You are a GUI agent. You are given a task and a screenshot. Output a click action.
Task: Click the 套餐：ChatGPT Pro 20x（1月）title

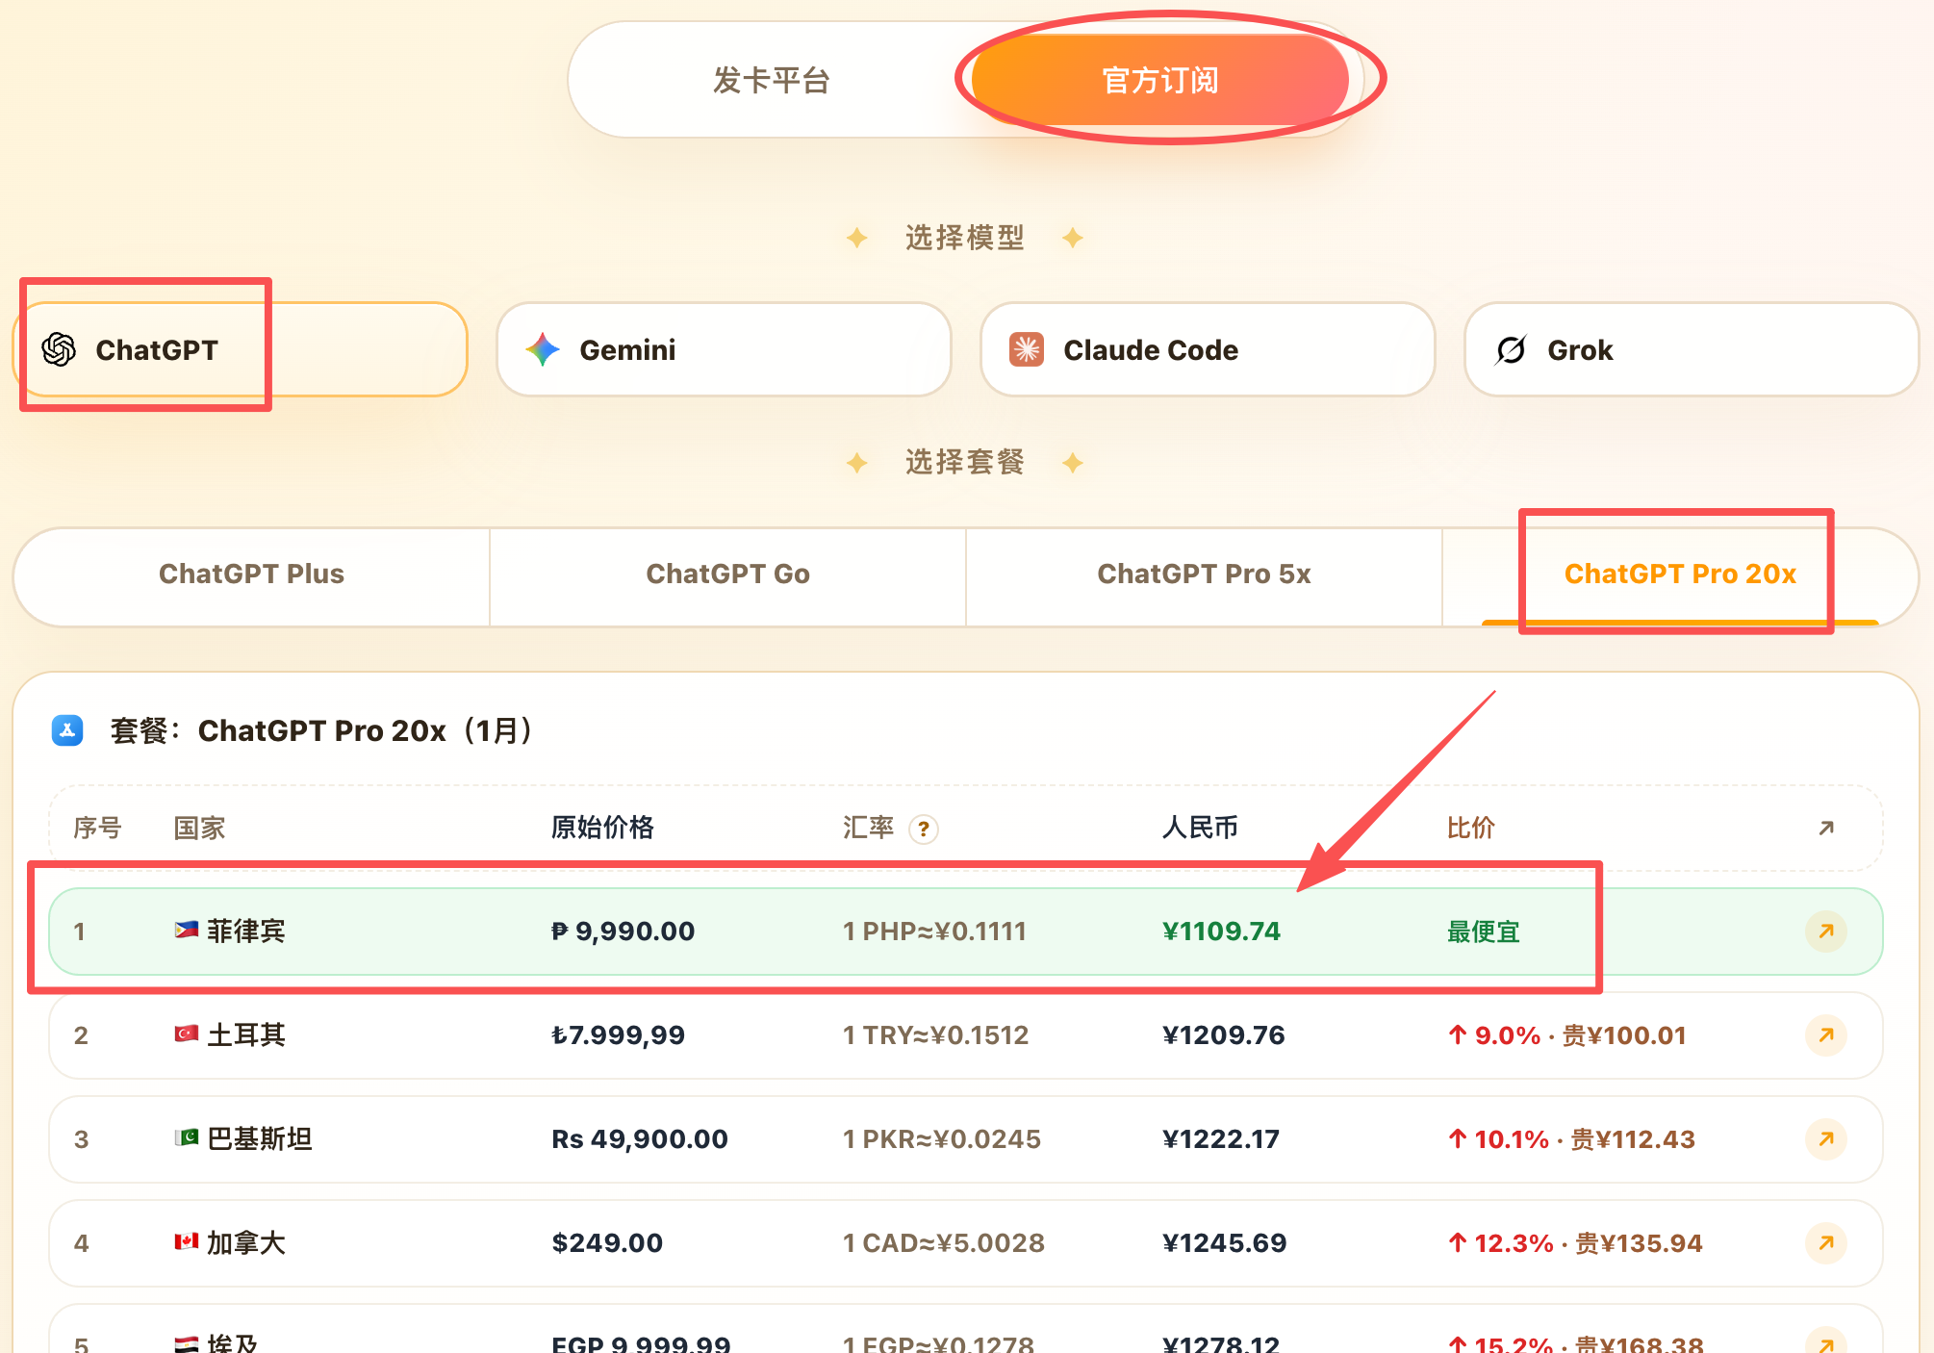click(x=320, y=730)
